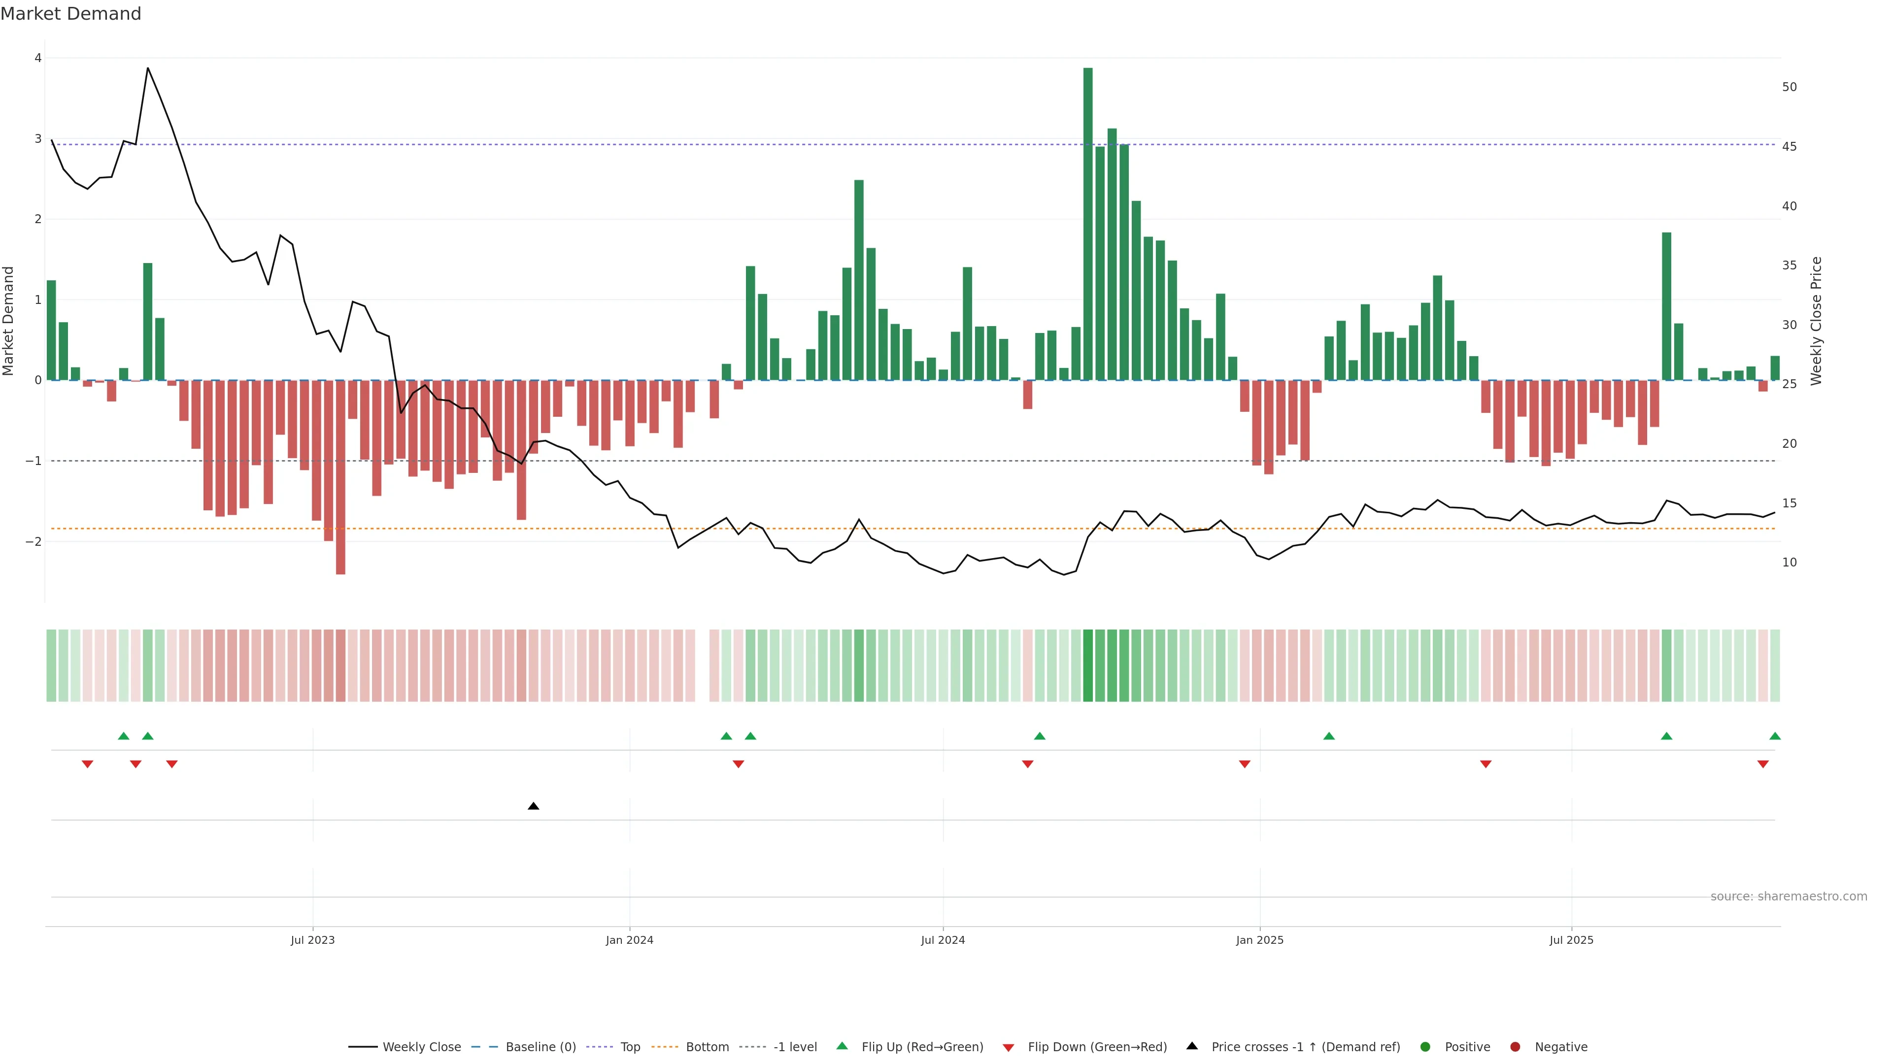Click the flip-up triangle near Jan 2025
Viewport: 1892px width, 1064px height.
(x=1329, y=736)
